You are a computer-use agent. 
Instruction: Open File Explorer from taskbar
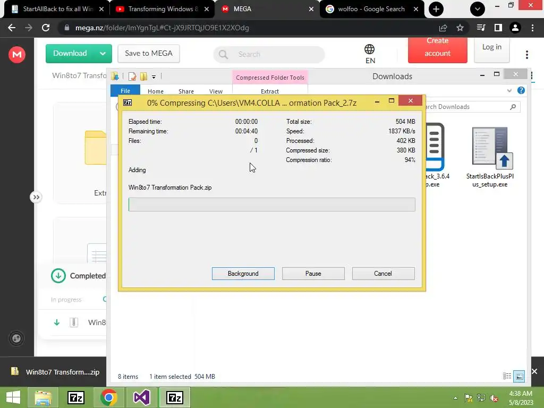click(x=42, y=397)
